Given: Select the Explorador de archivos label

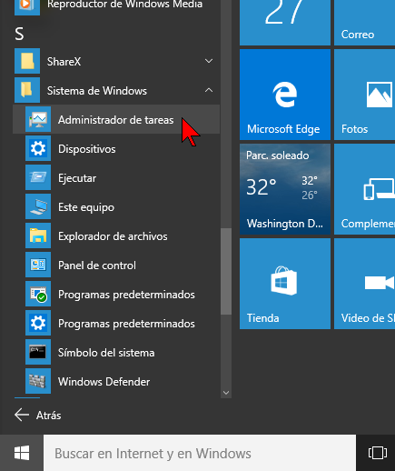Looking at the screenshot, I should click(113, 236).
